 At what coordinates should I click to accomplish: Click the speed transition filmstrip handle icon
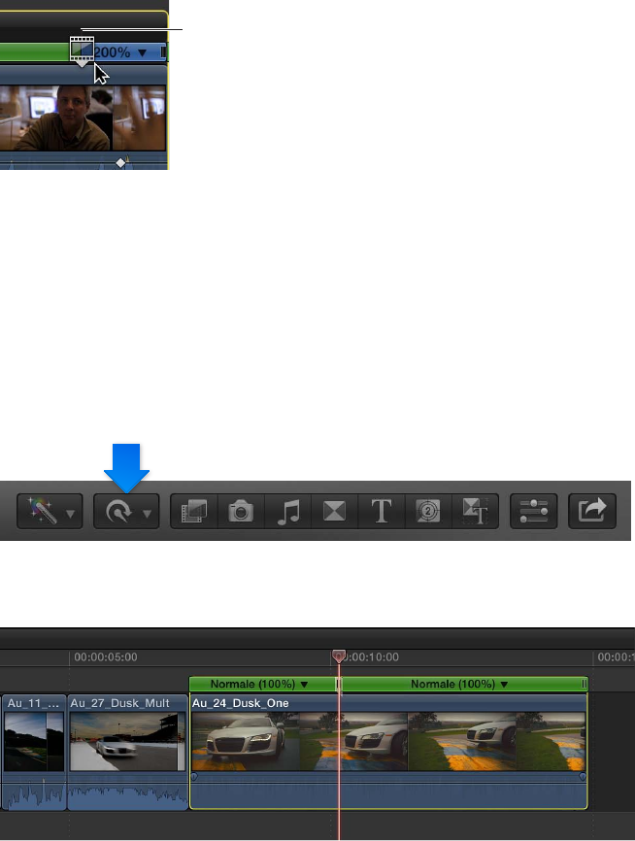(x=82, y=50)
